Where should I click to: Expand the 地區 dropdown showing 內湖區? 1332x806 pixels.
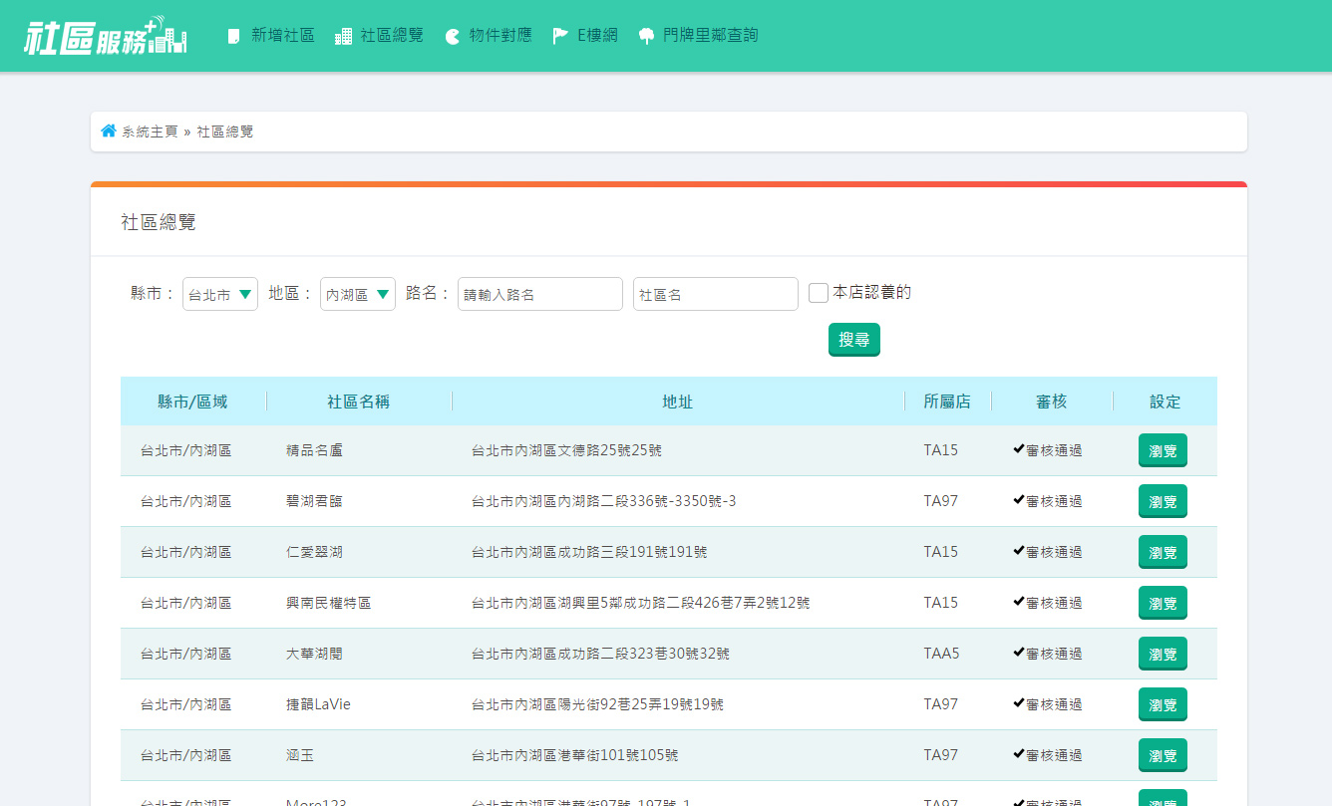[x=358, y=294]
